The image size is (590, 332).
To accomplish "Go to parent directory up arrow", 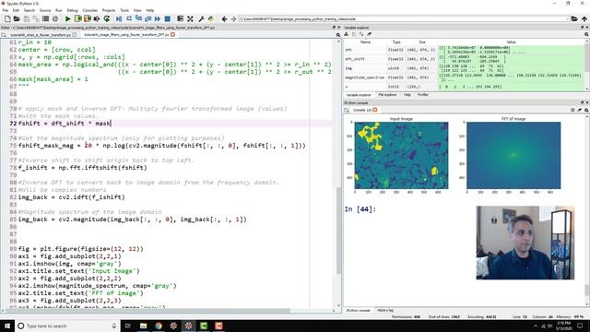I will click(x=584, y=18).
